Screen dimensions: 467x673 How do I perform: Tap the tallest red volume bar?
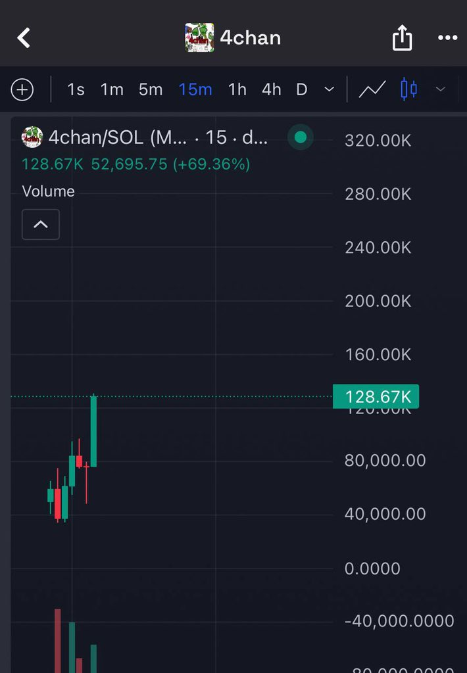coord(58,641)
